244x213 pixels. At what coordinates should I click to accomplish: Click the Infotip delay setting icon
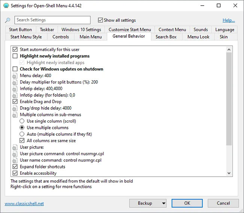pos(15,88)
